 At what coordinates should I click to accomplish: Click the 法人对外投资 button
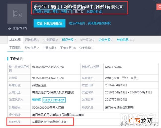tap(54, 100)
